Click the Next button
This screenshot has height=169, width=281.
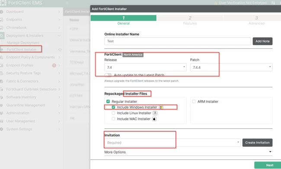click(268, 165)
